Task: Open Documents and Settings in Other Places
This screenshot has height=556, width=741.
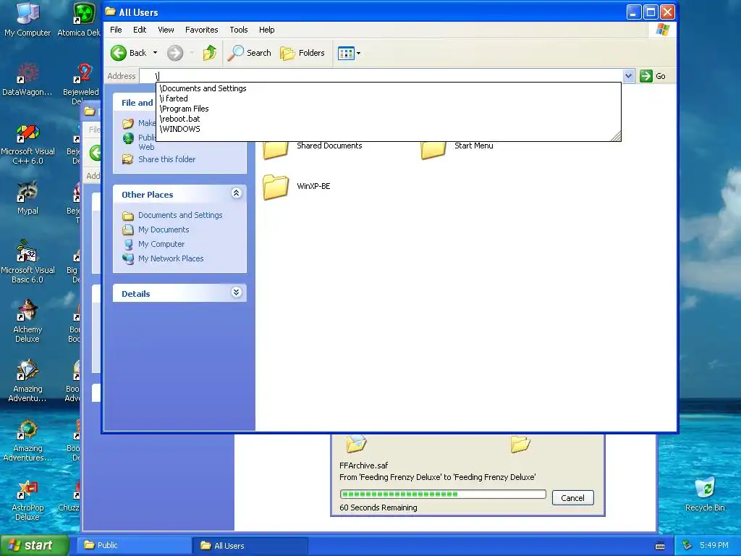Action: tap(180, 215)
